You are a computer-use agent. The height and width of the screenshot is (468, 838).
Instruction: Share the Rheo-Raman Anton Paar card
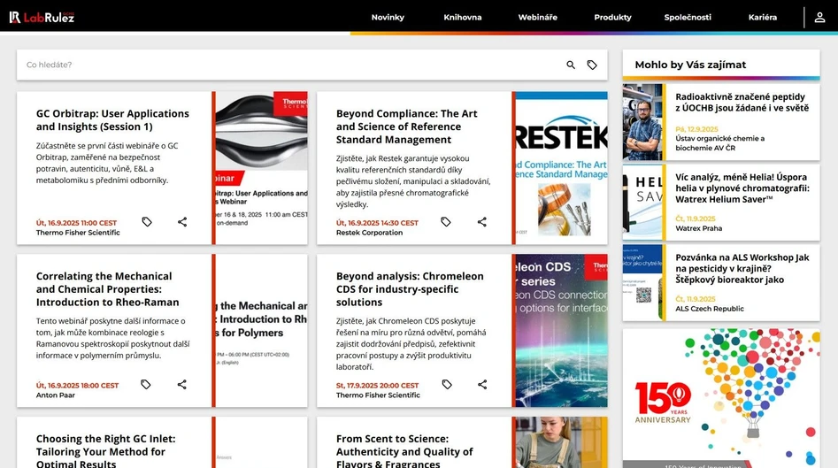pos(181,384)
